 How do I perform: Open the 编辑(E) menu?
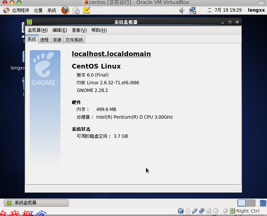click(59, 30)
